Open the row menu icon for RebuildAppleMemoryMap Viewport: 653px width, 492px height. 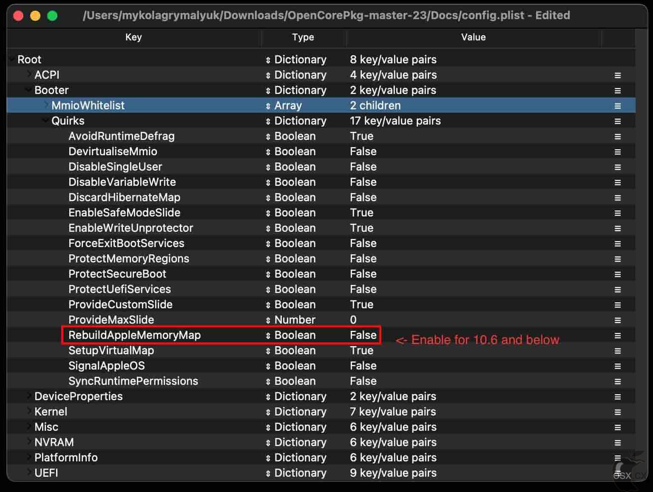tap(617, 336)
